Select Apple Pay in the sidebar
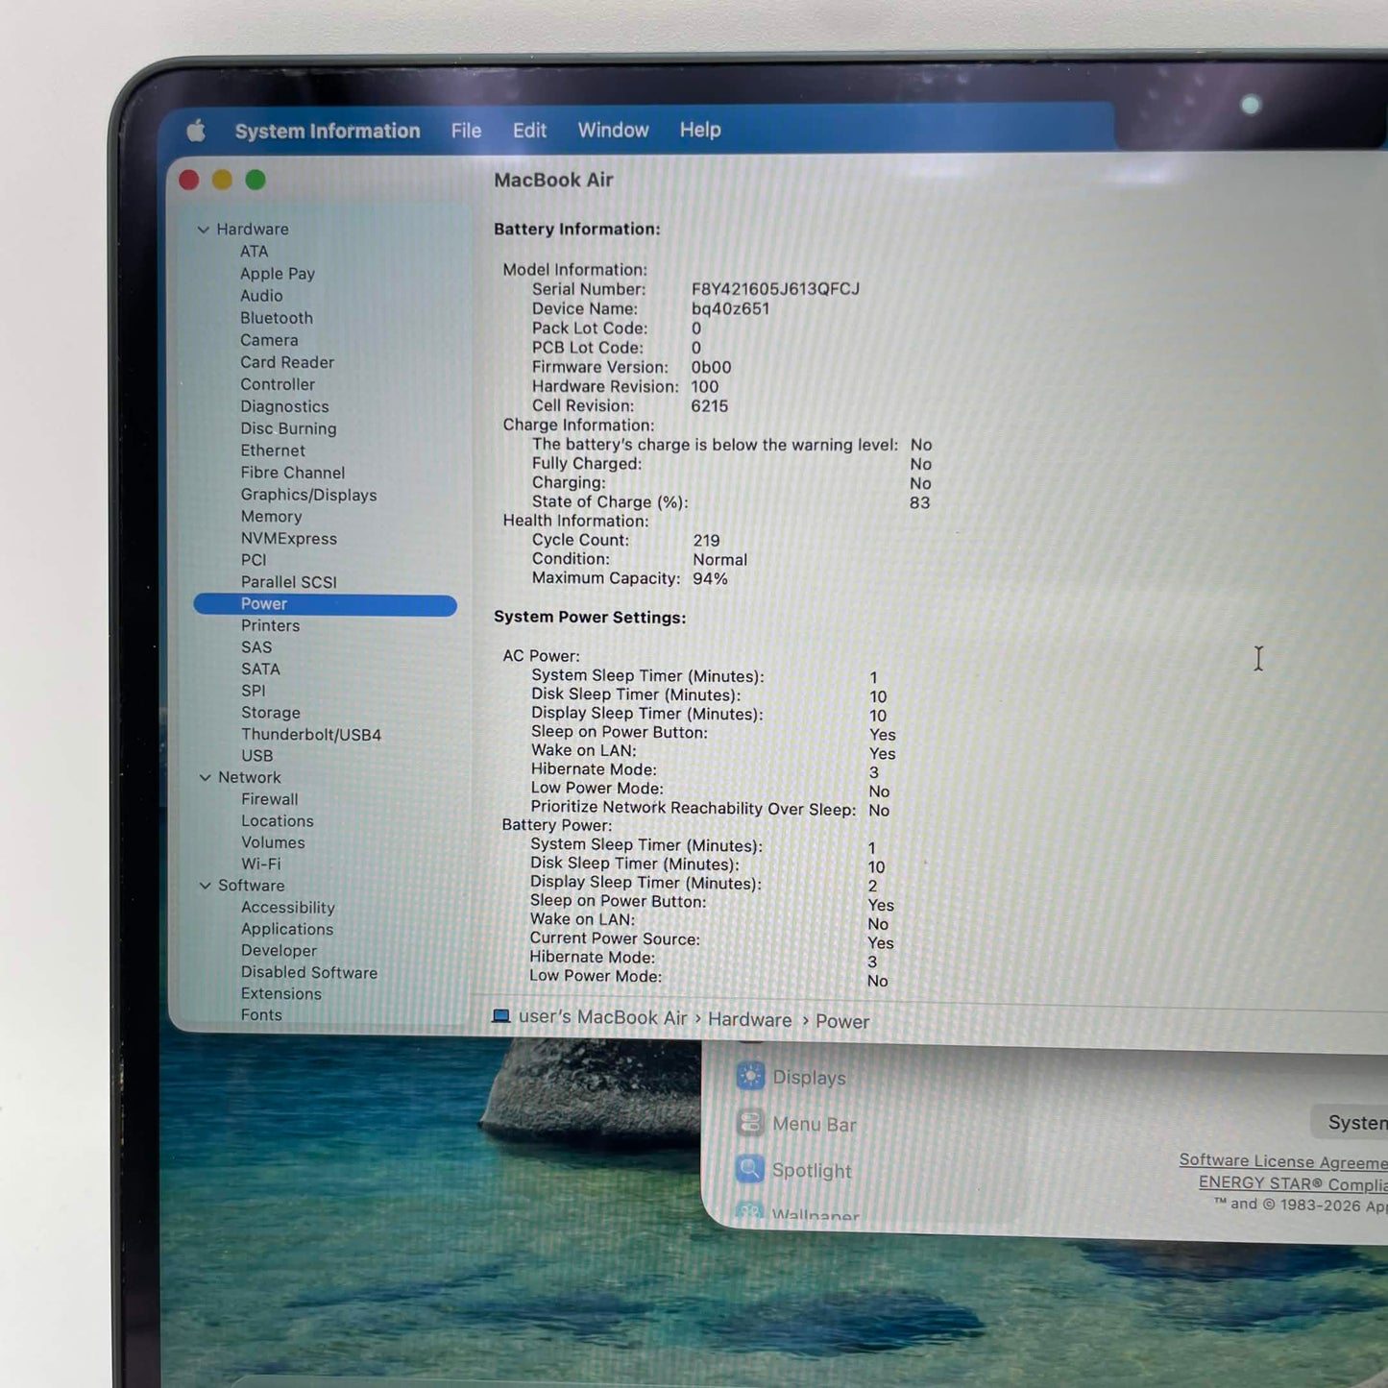This screenshot has width=1388, height=1388. pos(278,274)
